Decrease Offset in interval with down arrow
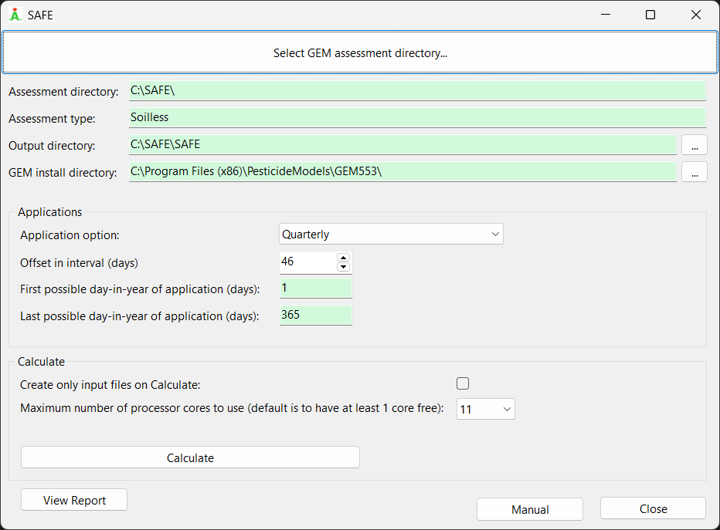Image resolution: width=720 pixels, height=530 pixels. click(x=344, y=267)
